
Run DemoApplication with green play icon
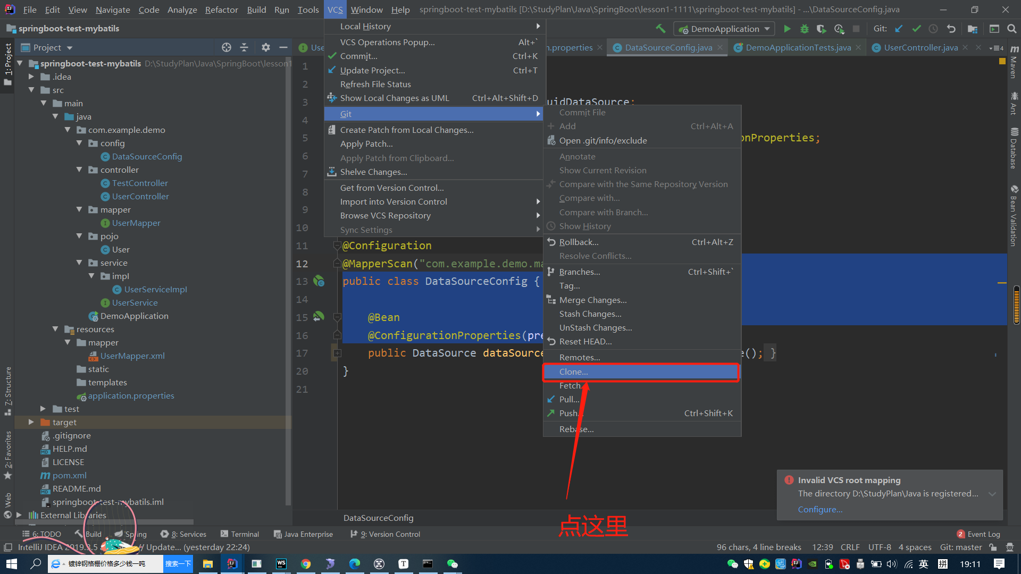pos(787,29)
